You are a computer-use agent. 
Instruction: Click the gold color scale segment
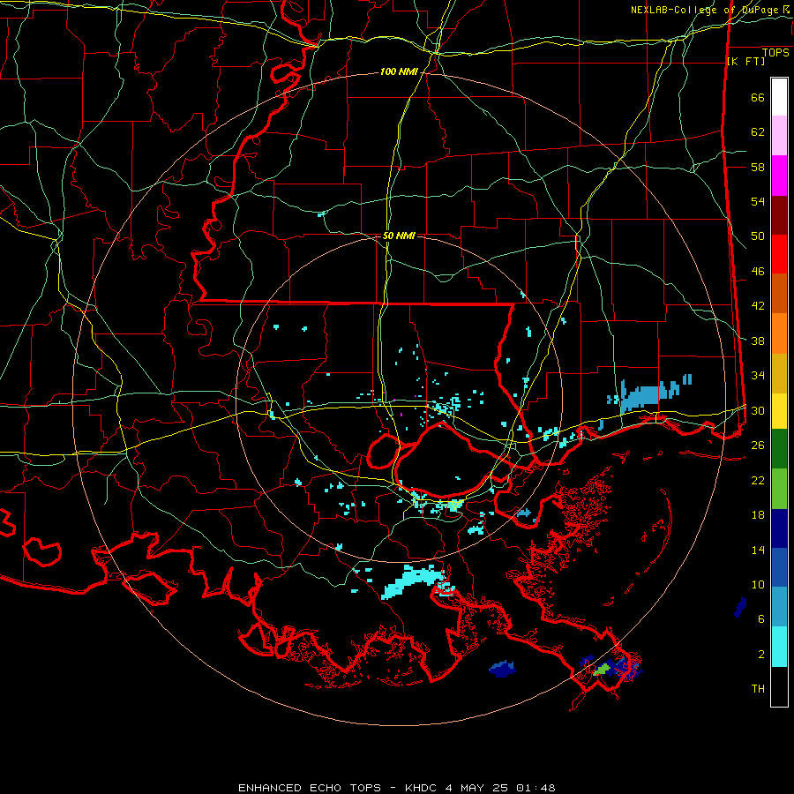pos(779,373)
